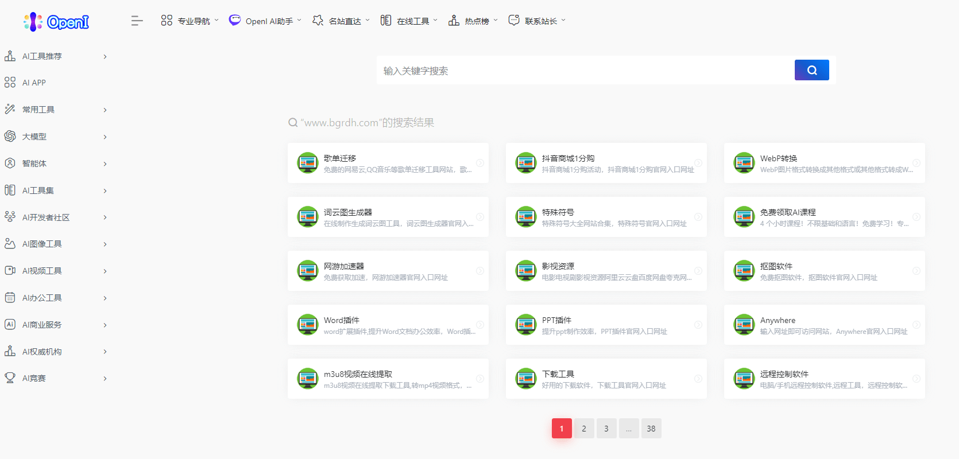Click the arrow icon on Anywhere card
This screenshot has height=459, width=959.
click(917, 325)
